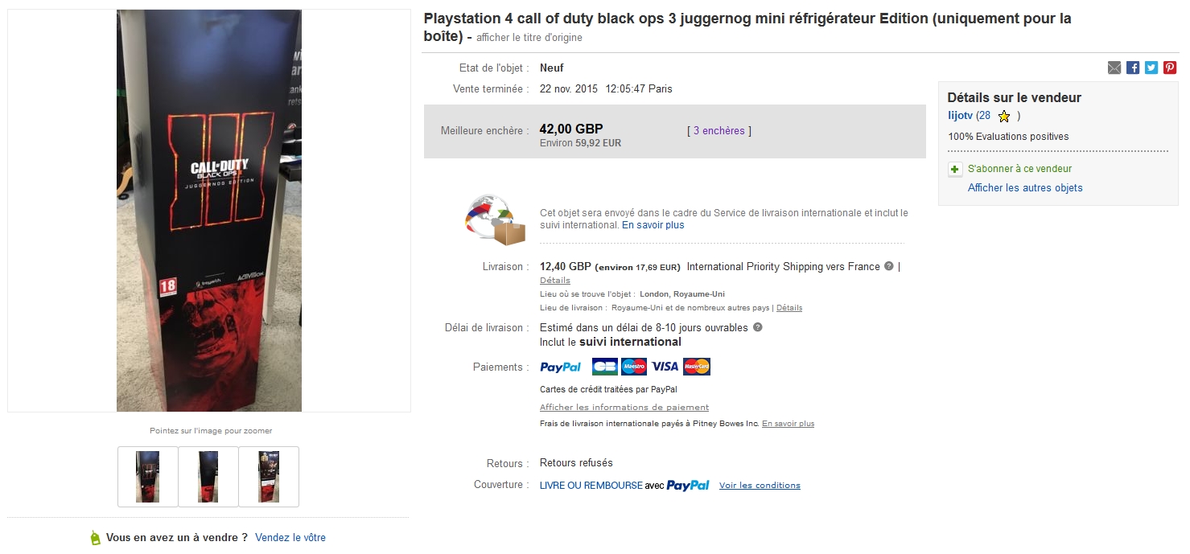The height and width of the screenshot is (554, 1190).
Task: Click the main product image
Action: [209, 211]
